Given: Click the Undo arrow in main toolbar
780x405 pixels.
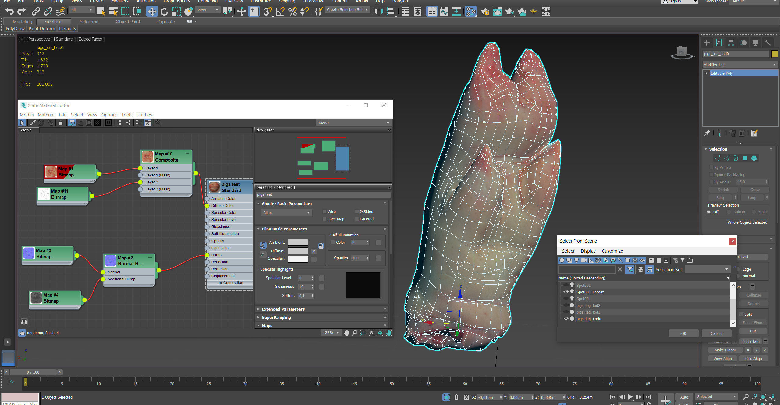Looking at the screenshot, I should [9, 12].
